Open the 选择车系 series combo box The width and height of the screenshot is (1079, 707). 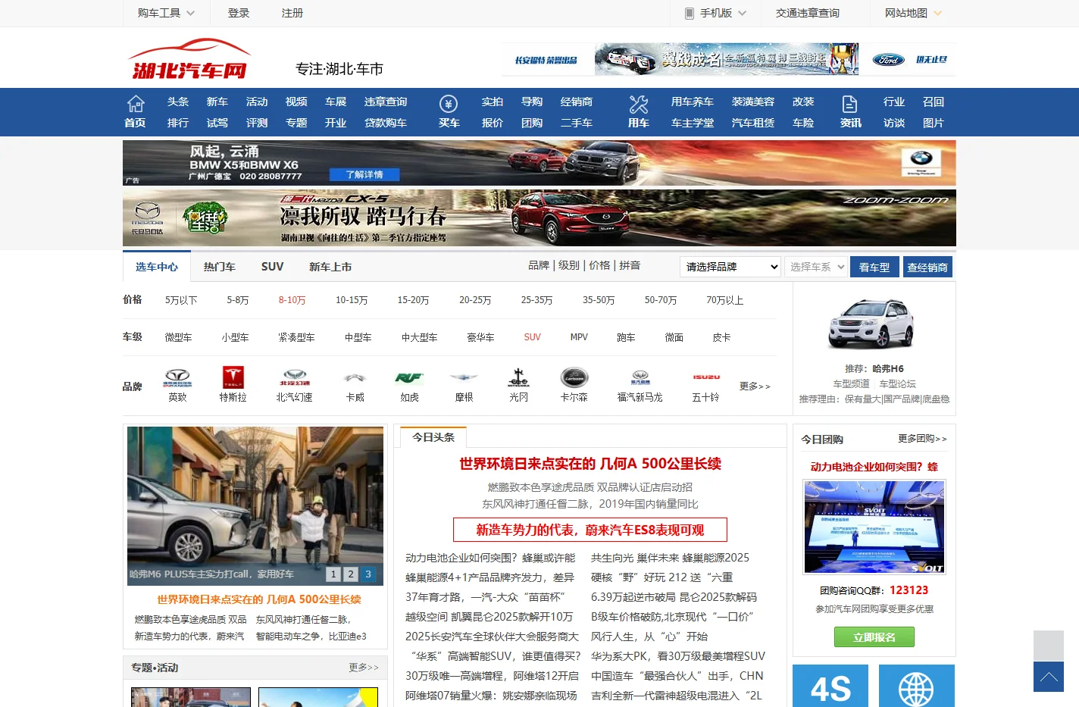tap(816, 267)
